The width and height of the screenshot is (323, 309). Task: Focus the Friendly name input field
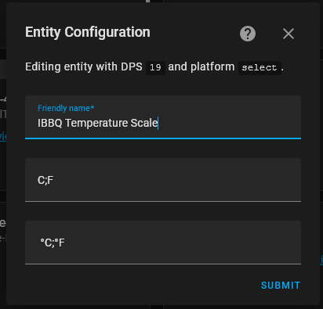pos(163,117)
